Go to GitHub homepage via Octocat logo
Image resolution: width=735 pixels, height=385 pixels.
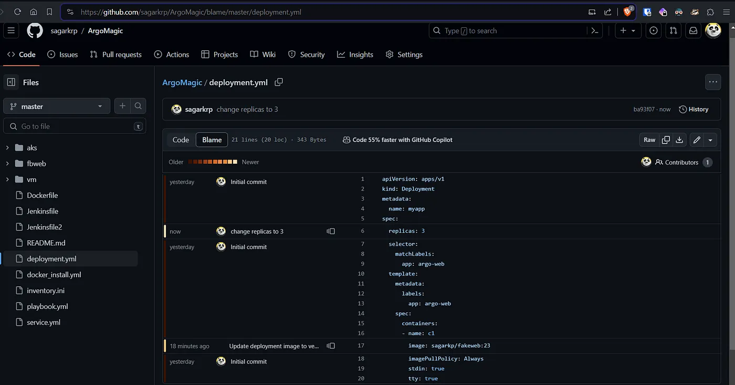coord(35,31)
